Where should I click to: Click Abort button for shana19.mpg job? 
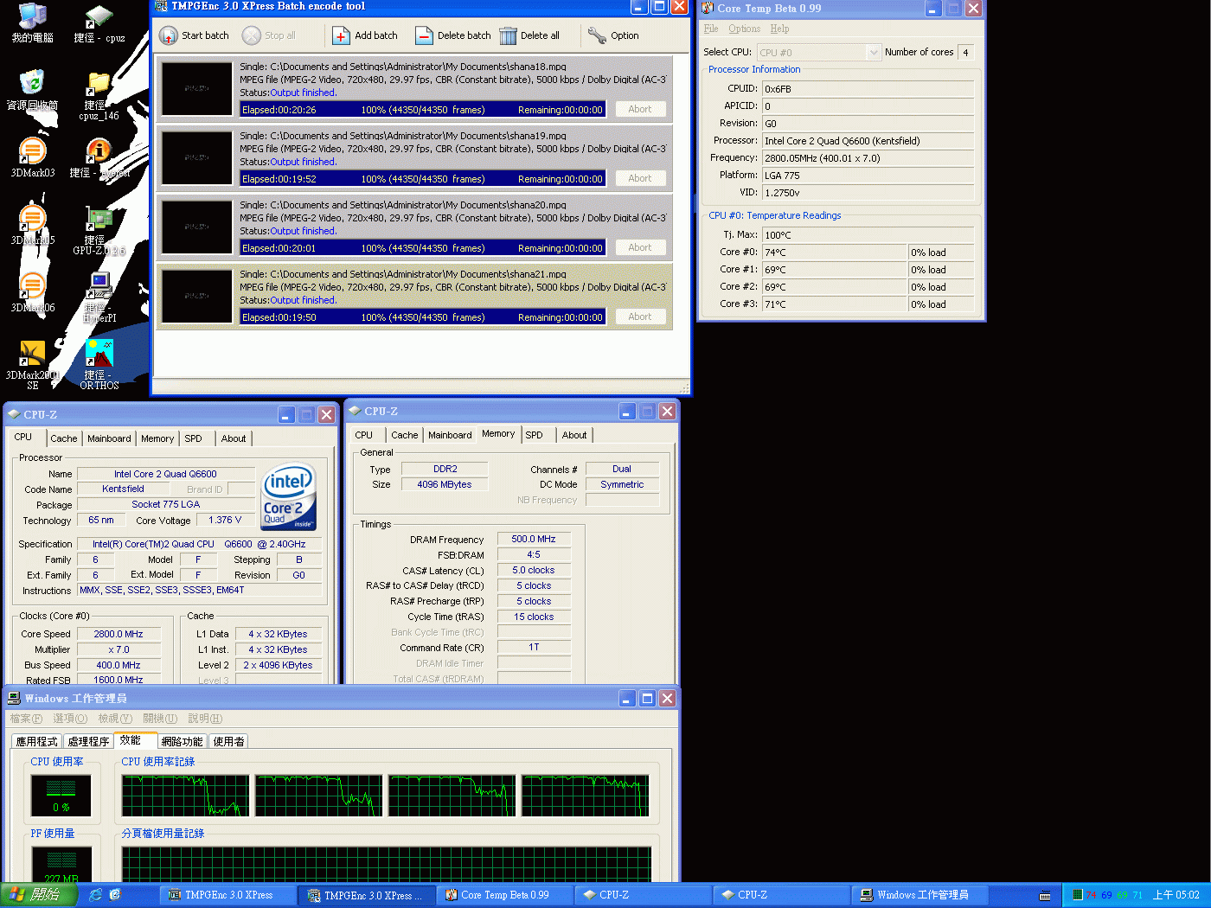[640, 178]
